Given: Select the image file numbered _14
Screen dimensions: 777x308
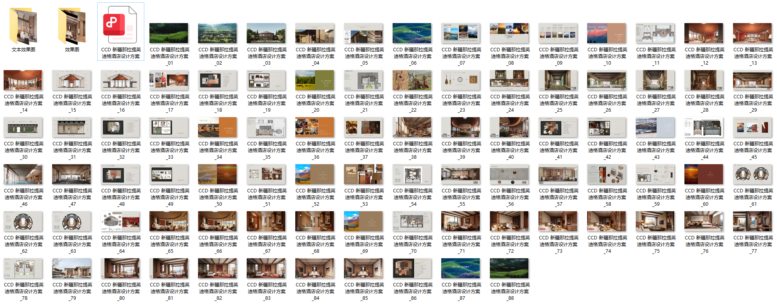Looking at the screenshot, I should pyautogui.click(x=23, y=80).
